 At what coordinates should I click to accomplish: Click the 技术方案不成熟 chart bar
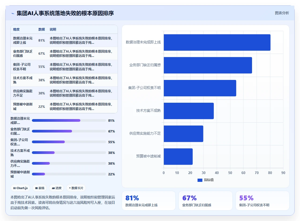(x=189, y=111)
